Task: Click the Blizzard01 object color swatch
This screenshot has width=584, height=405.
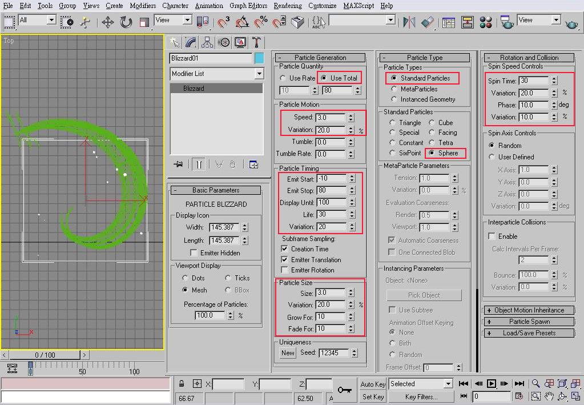Action: click(259, 58)
